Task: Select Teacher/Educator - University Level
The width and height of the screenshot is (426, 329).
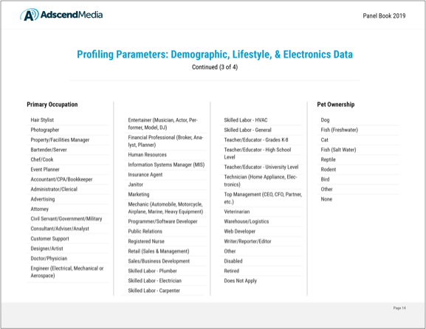Action: tap(261, 167)
